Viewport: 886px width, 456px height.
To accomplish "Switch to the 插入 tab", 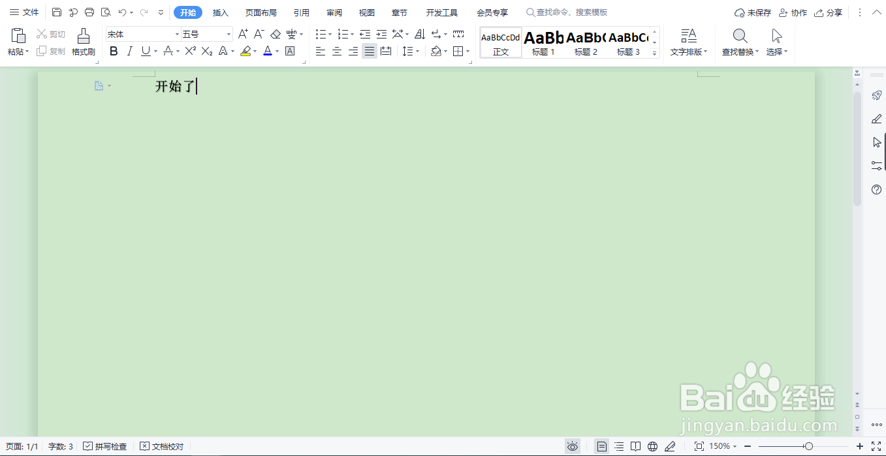I will click(221, 12).
